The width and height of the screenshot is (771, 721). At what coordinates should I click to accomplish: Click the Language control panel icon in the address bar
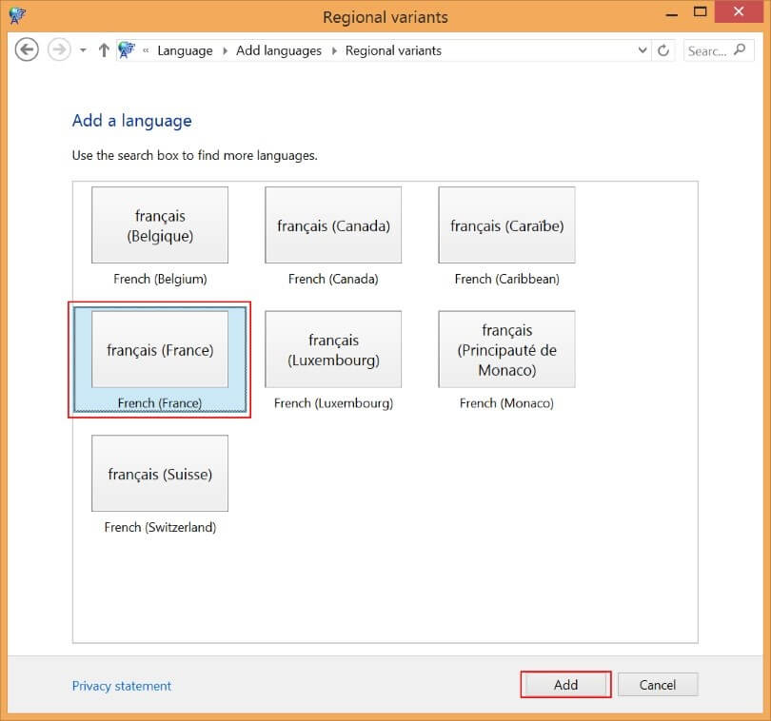tap(127, 50)
